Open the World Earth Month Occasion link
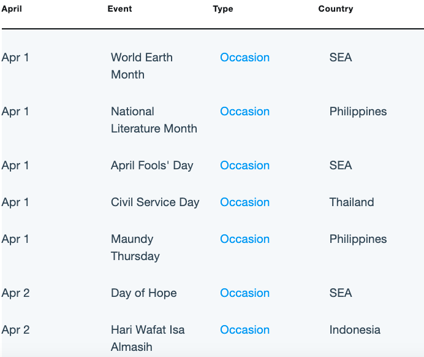The height and width of the screenshot is (357, 424). click(244, 58)
